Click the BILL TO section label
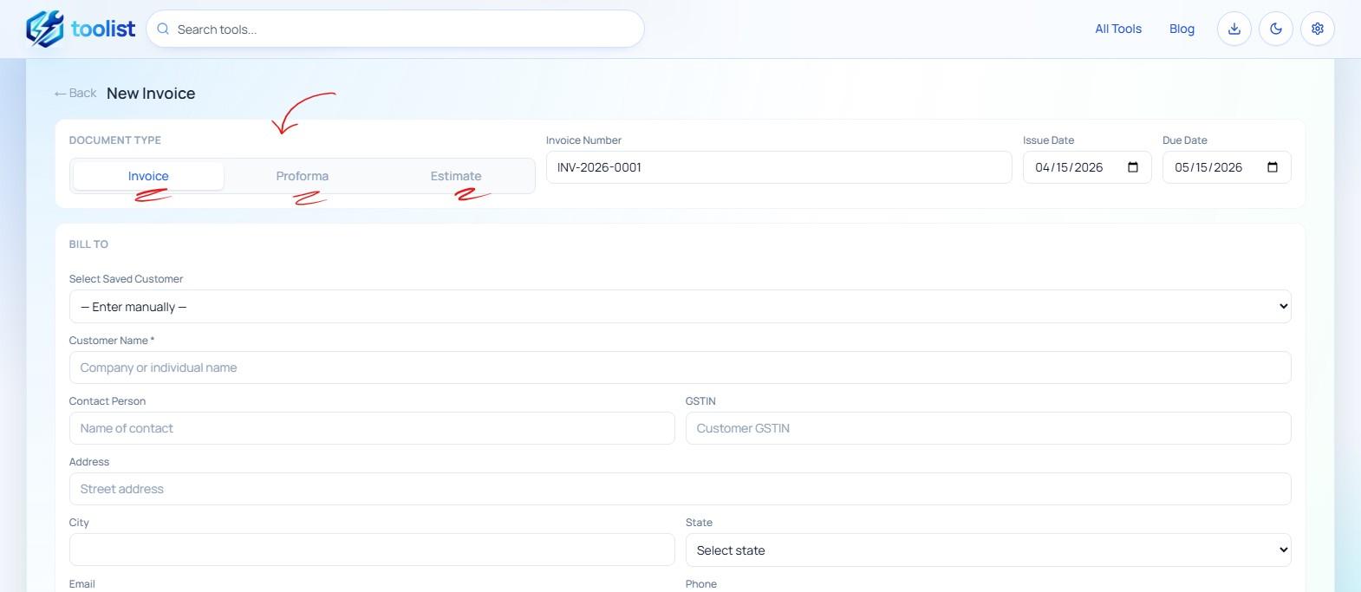The height and width of the screenshot is (592, 1361). pos(88,244)
